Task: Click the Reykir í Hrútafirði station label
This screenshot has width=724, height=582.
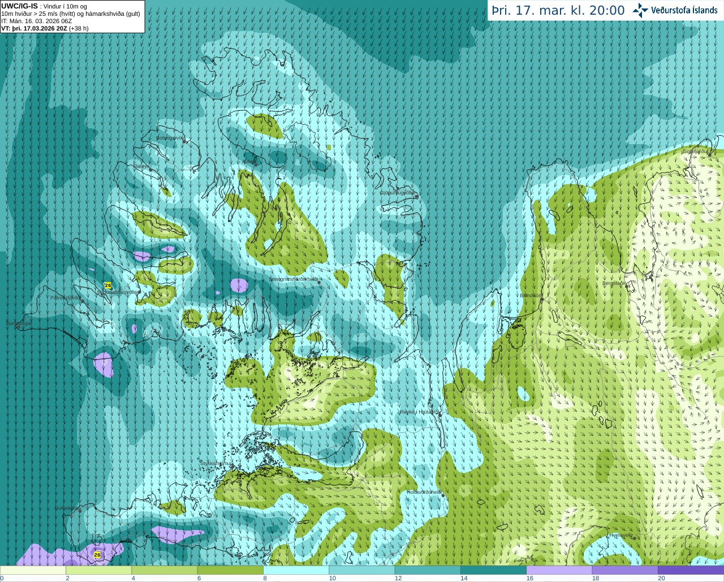Action: pos(419,412)
